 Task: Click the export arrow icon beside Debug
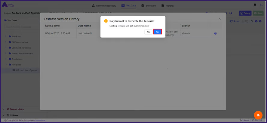(x=231, y=13)
